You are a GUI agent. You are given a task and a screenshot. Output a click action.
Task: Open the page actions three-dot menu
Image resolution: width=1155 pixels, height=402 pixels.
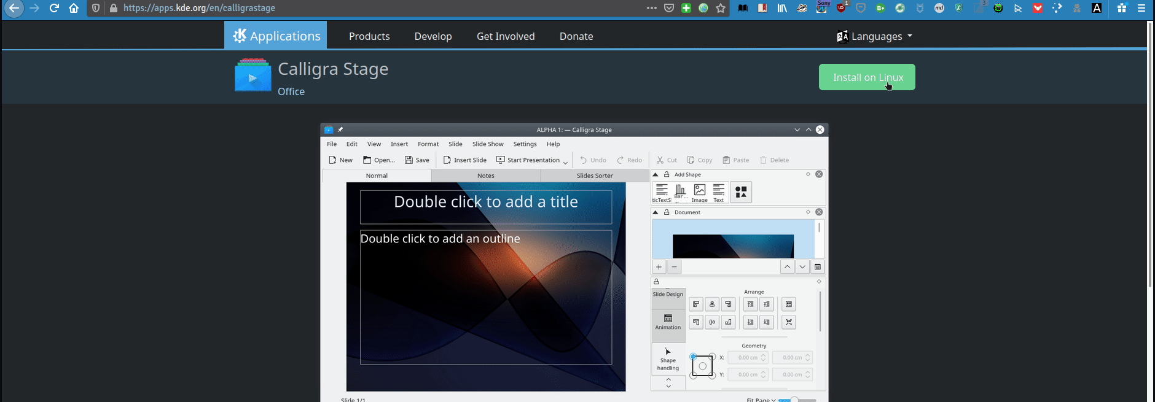point(652,8)
